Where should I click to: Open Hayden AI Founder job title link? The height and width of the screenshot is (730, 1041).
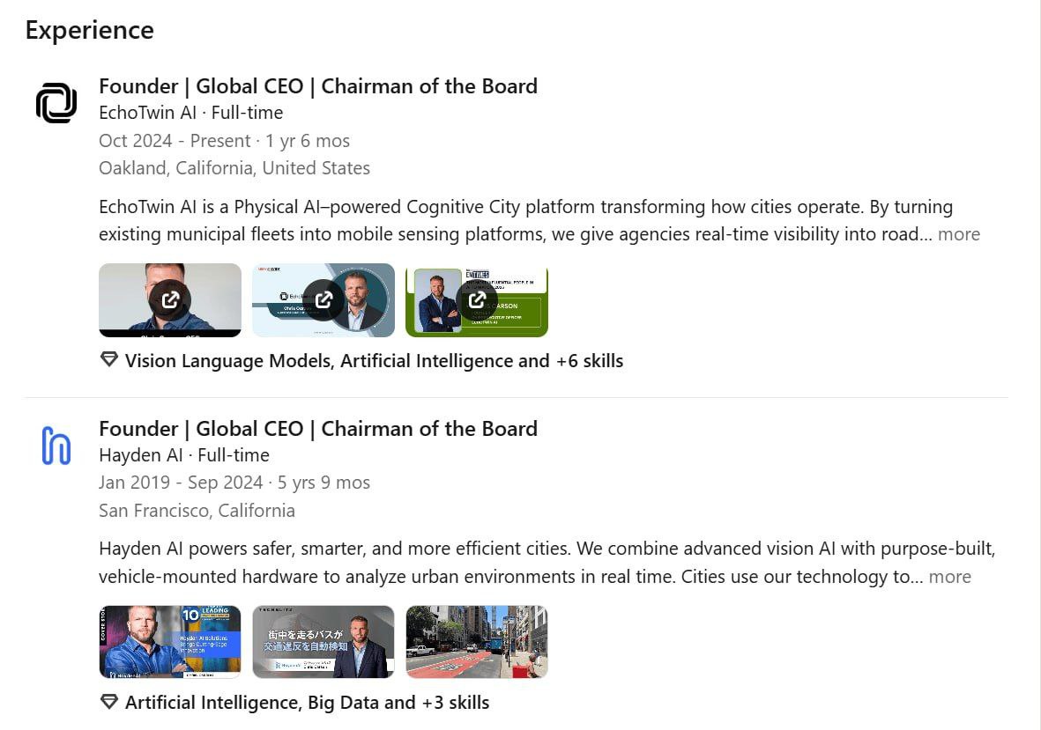318,429
